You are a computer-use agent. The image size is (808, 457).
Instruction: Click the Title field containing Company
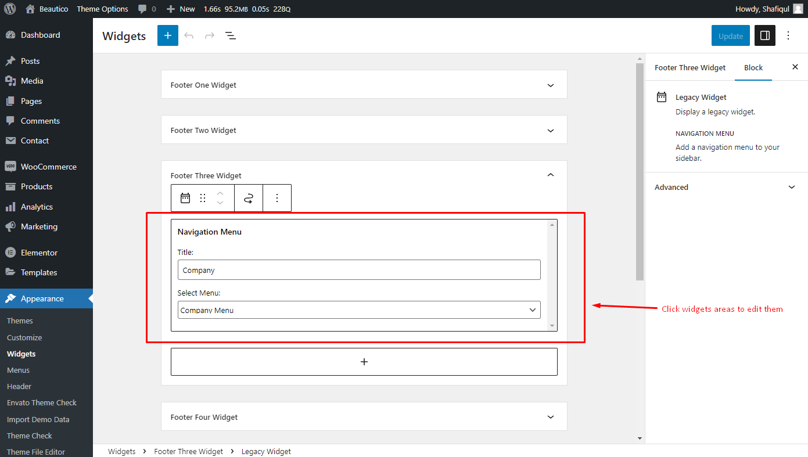point(359,270)
